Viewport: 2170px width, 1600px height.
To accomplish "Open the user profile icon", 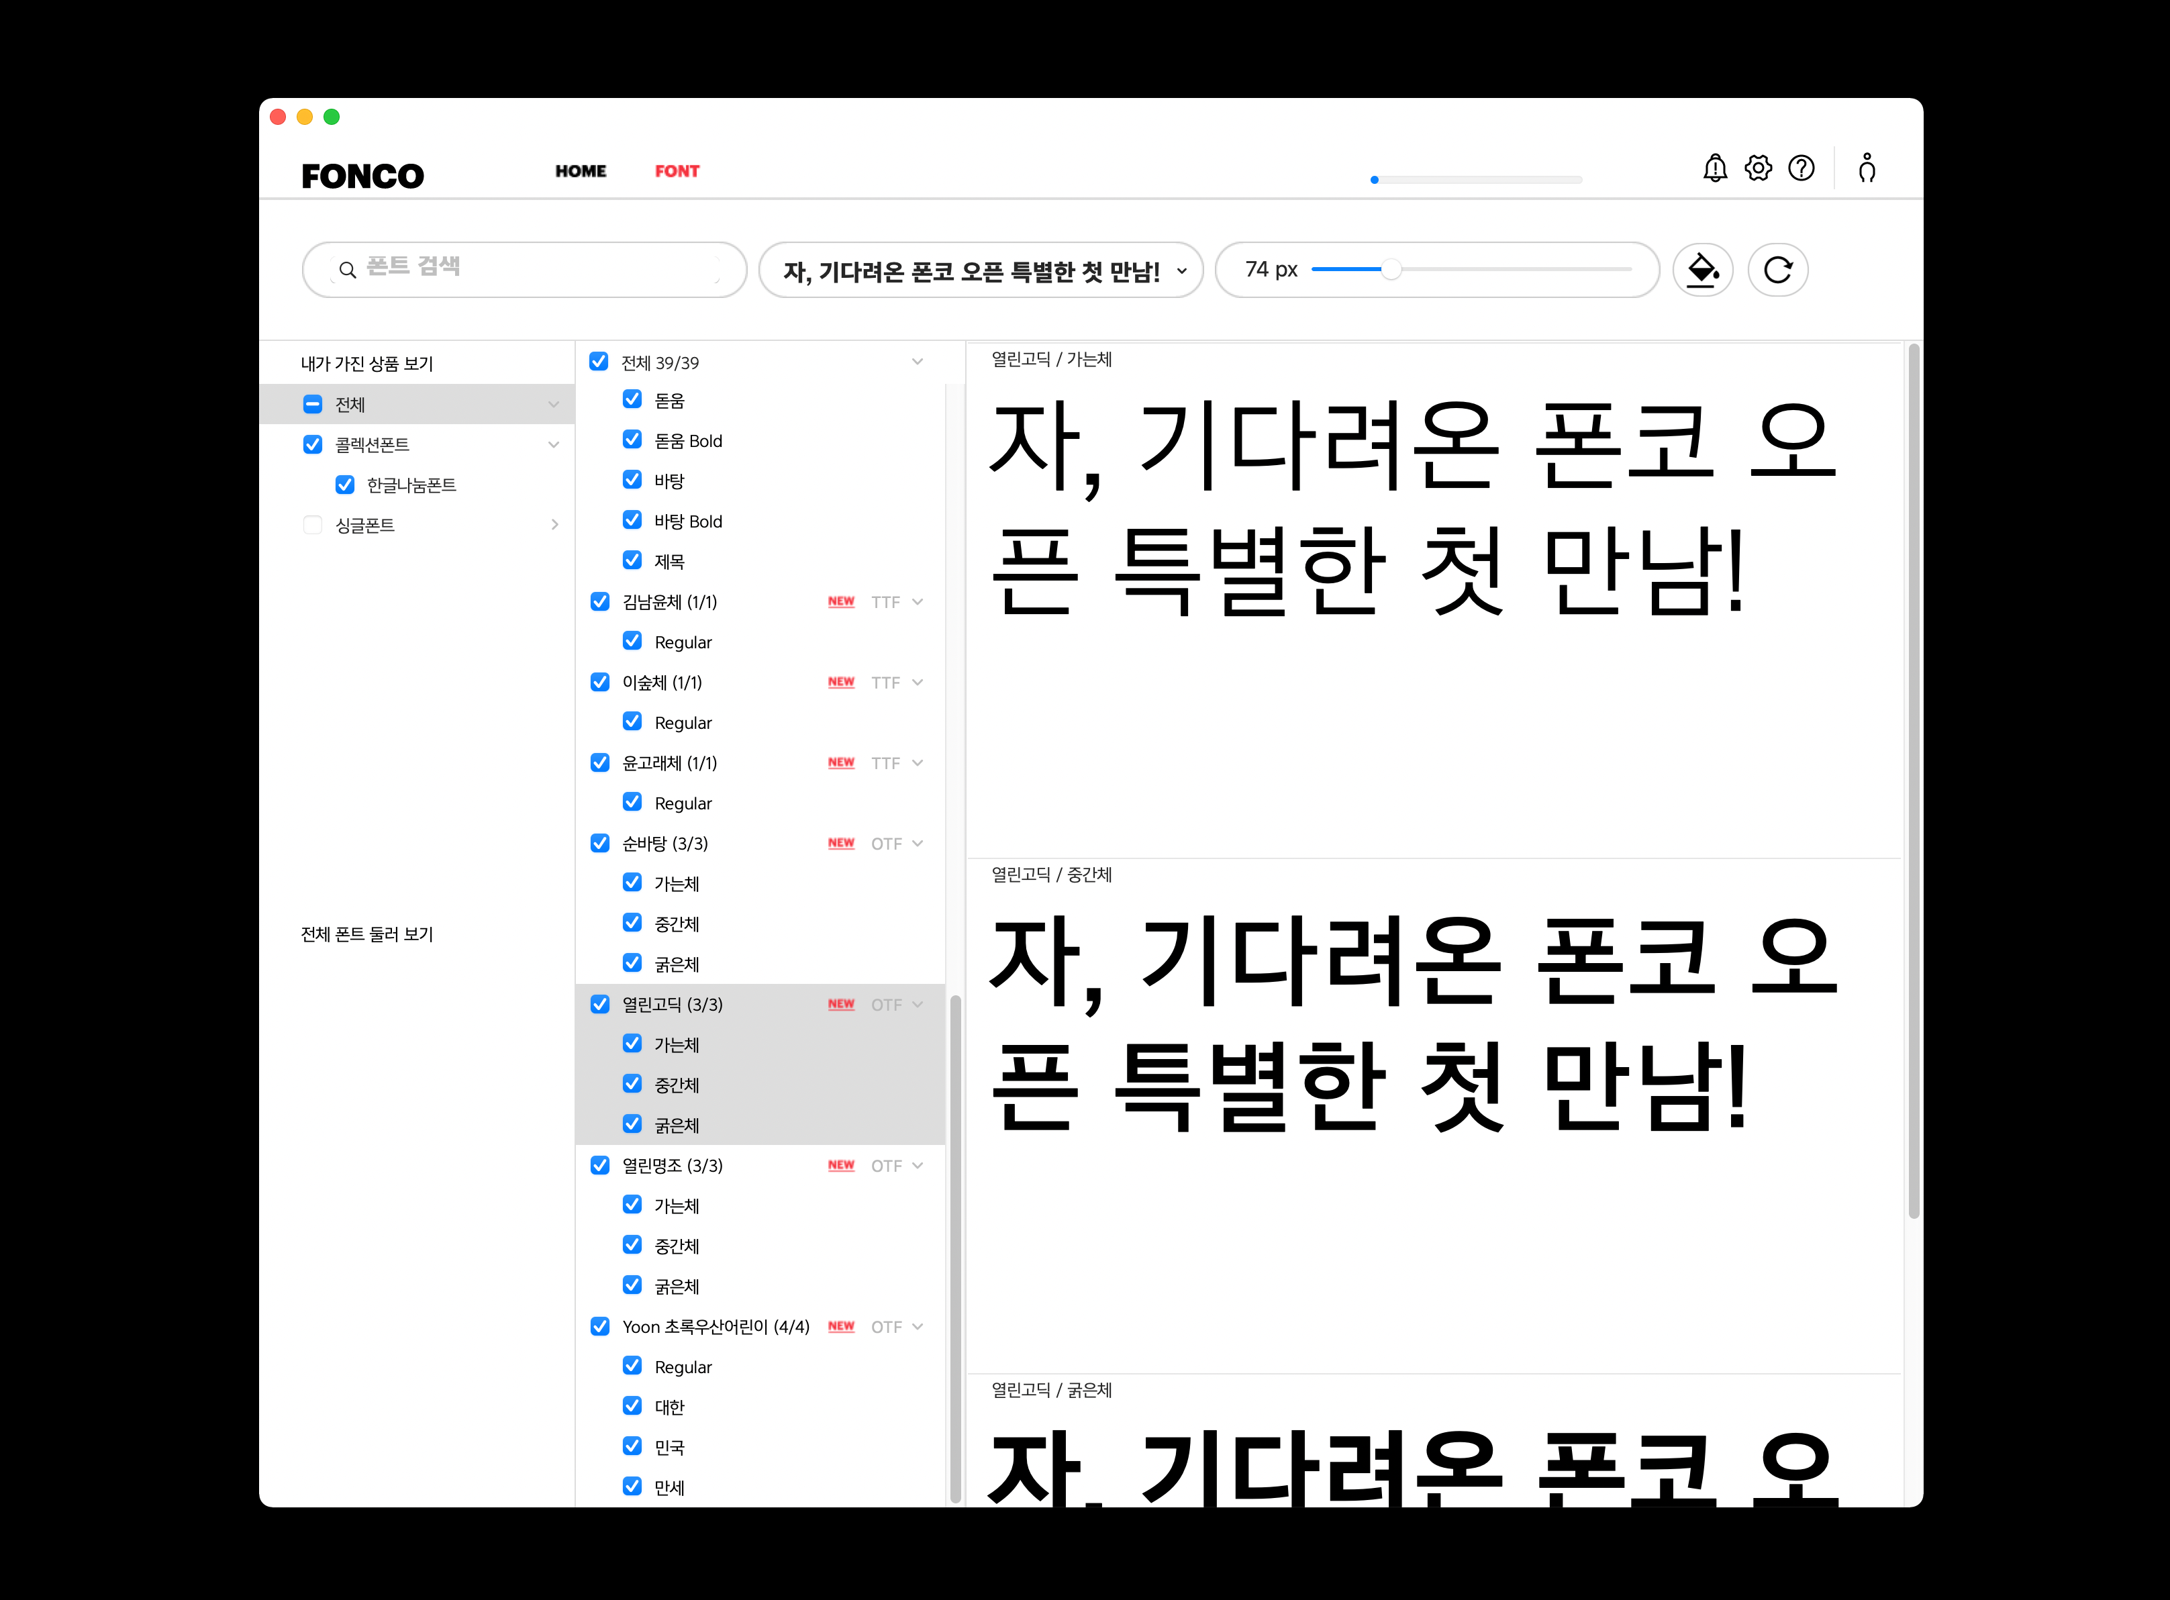I will (x=1867, y=168).
